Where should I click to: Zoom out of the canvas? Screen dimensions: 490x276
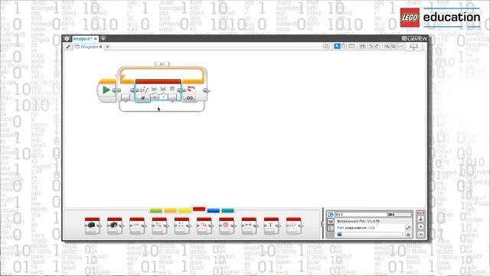387,46
